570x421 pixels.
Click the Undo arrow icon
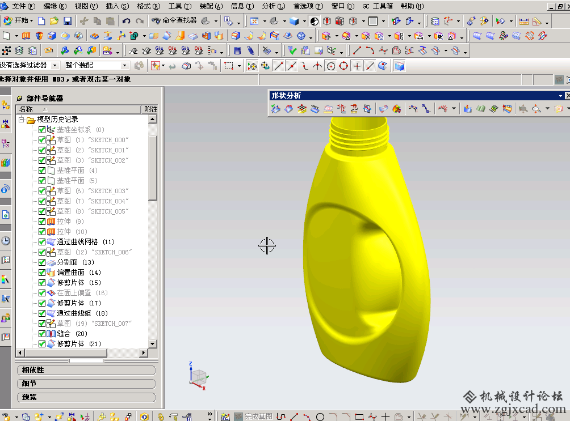click(126, 21)
